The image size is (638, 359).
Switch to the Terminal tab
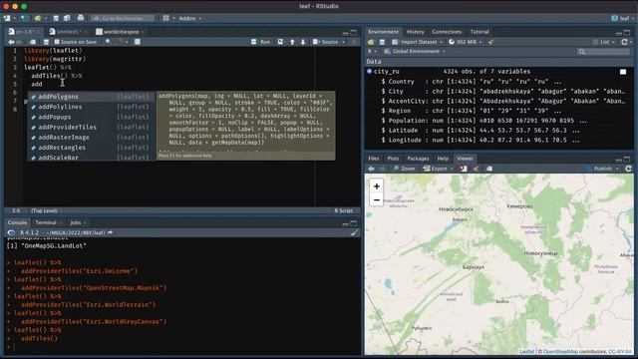click(46, 222)
